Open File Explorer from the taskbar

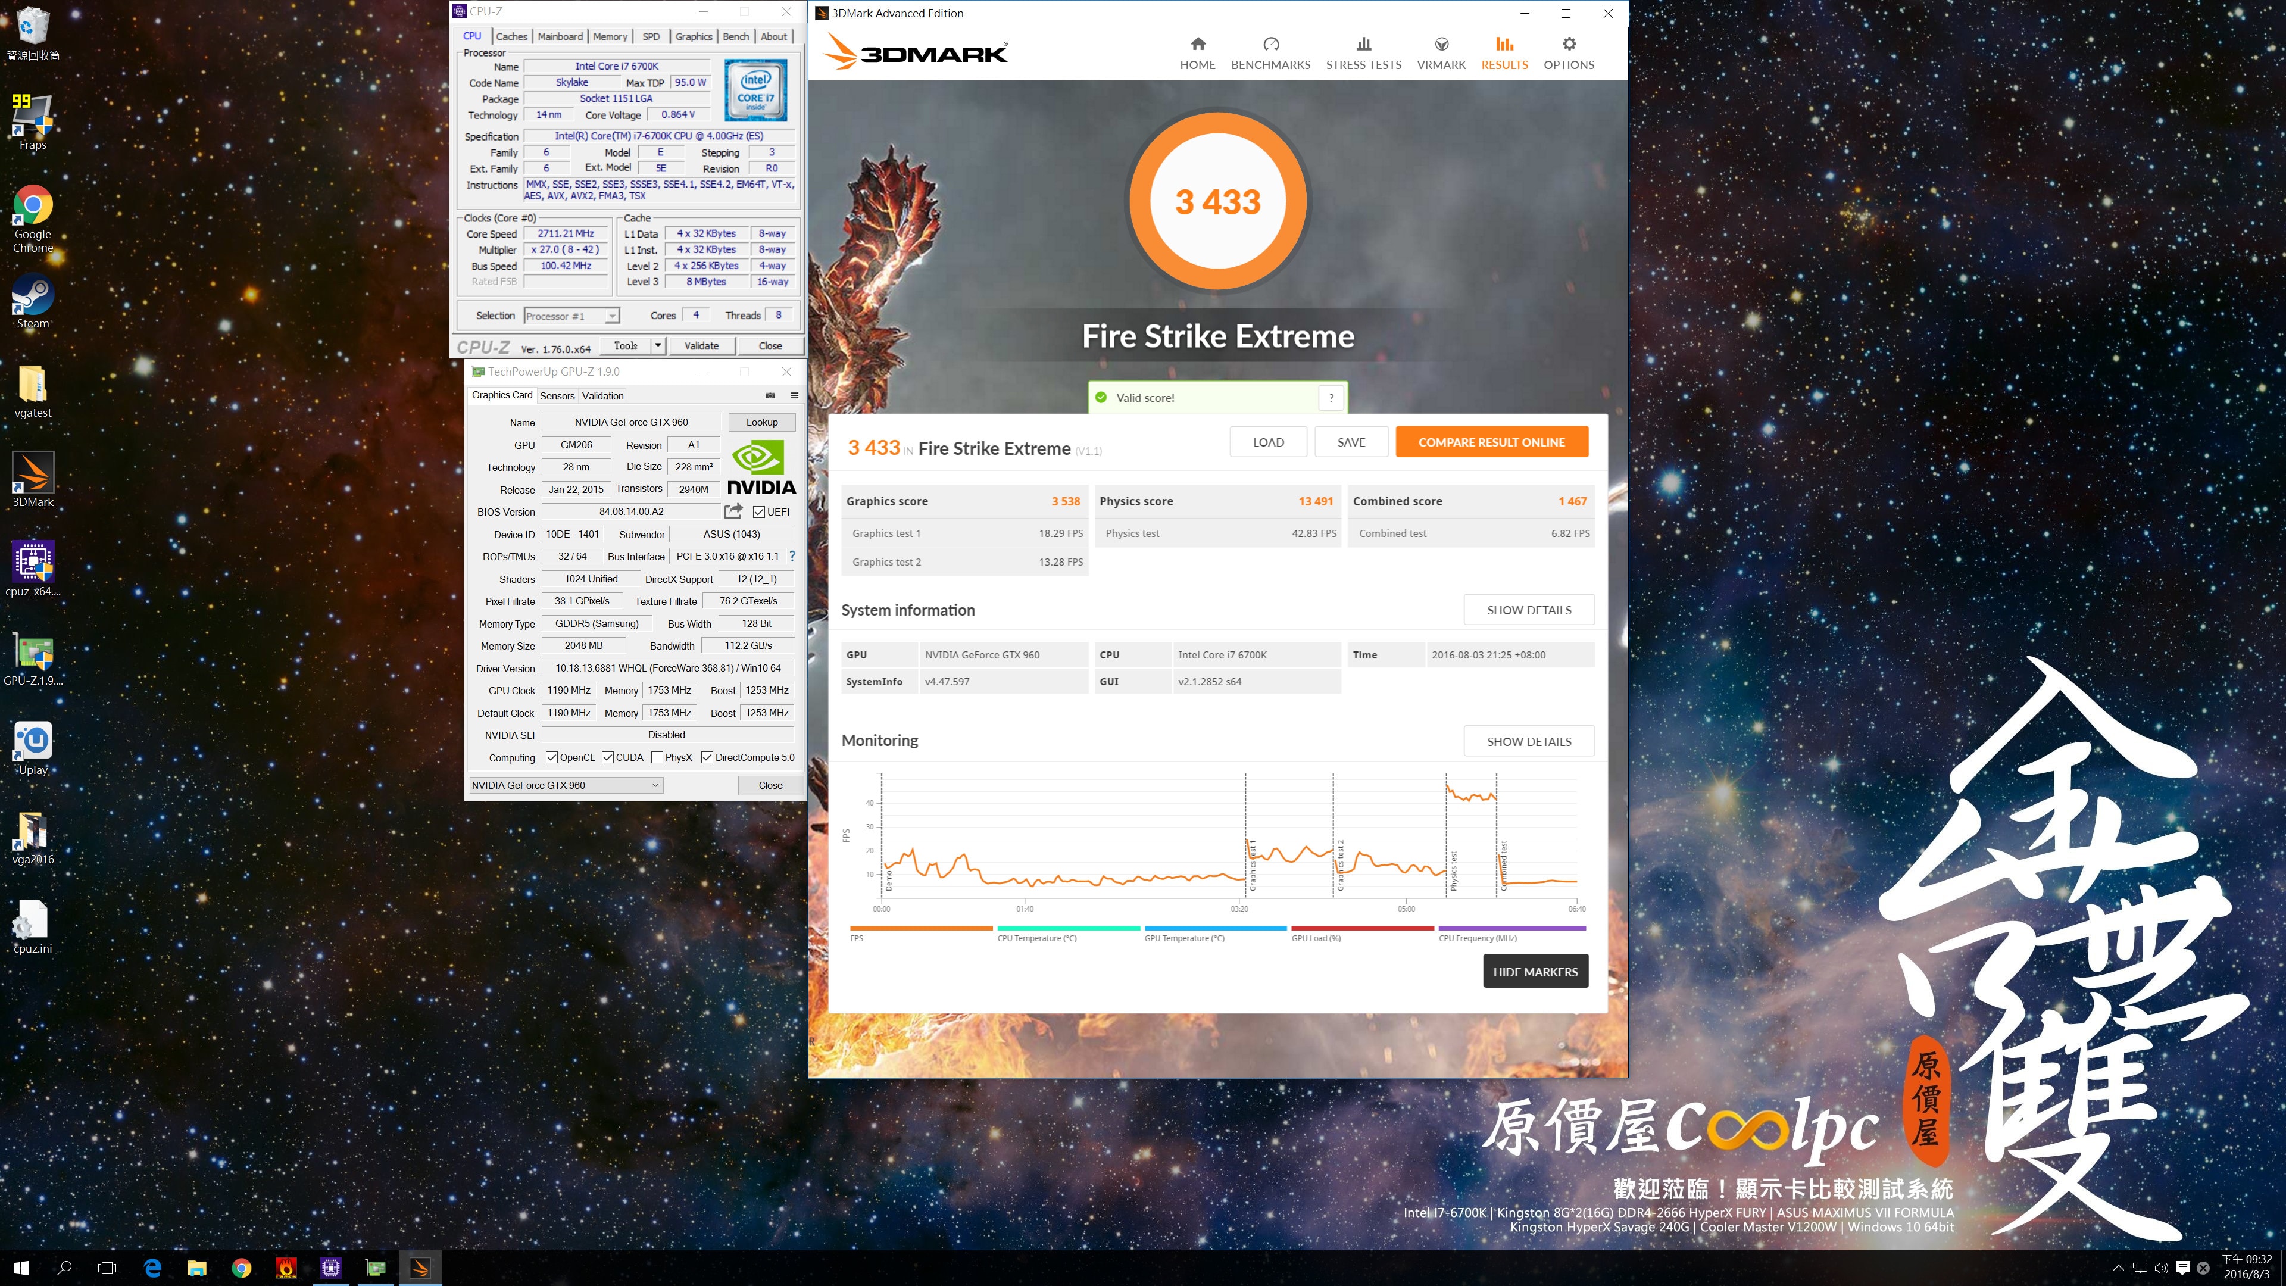[x=196, y=1268]
